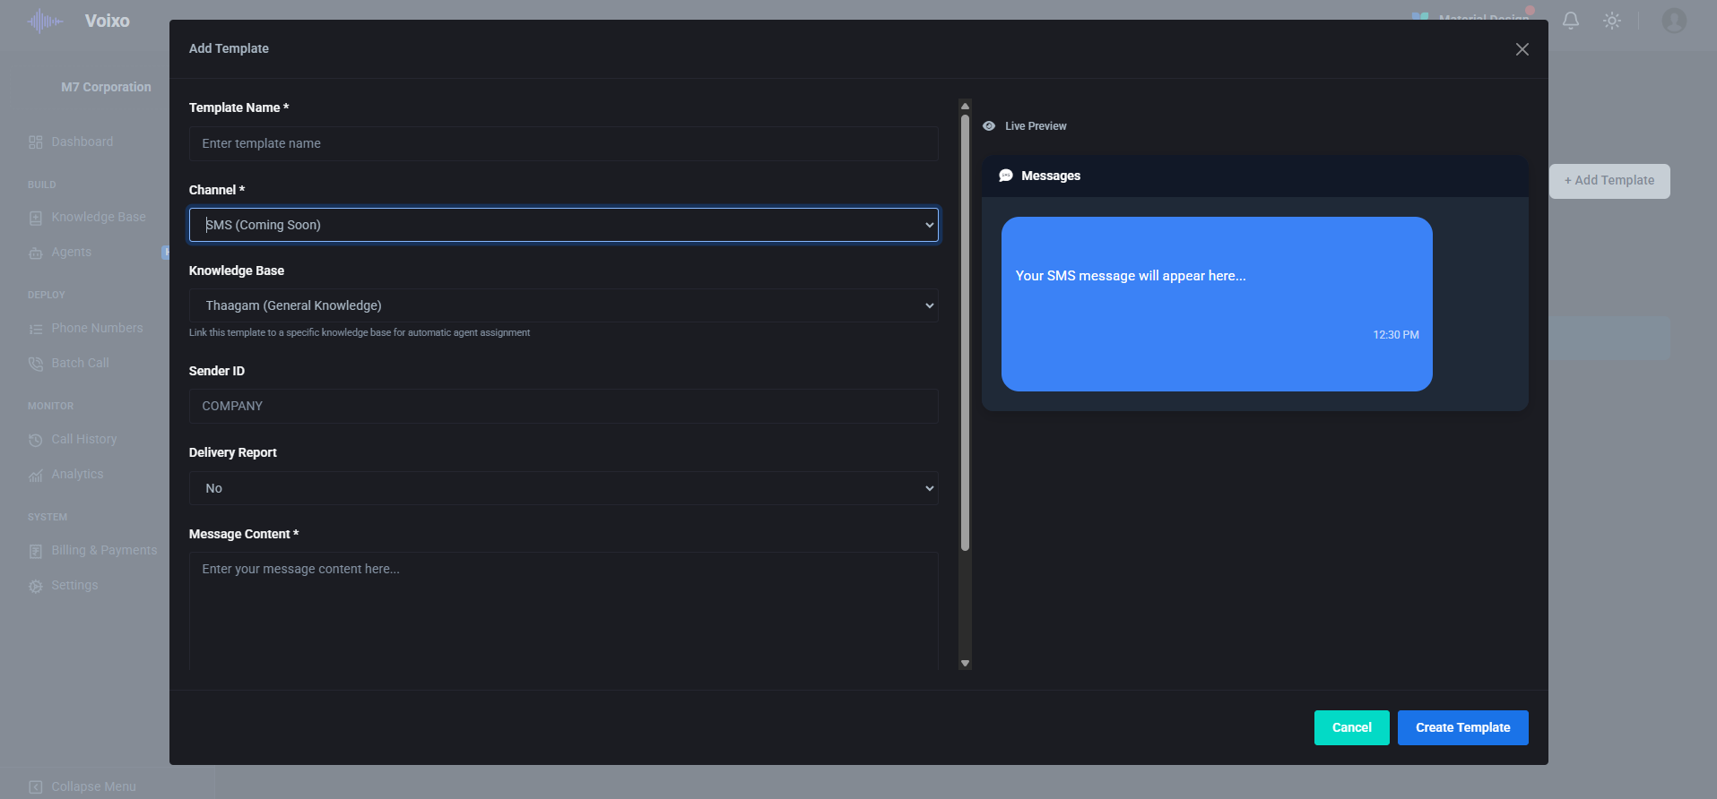Open the notifications bell icon

[x=1571, y=21]
